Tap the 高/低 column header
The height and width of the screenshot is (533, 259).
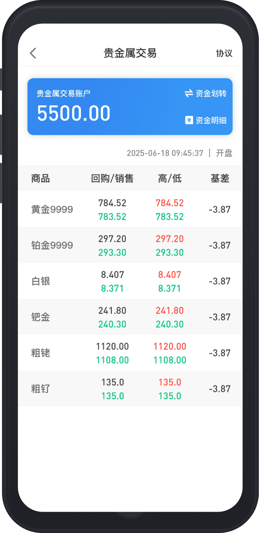coord(169,178)
